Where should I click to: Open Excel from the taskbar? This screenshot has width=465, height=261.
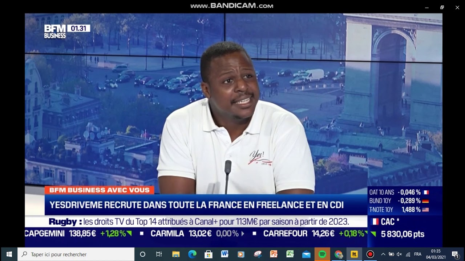(290, 254)
